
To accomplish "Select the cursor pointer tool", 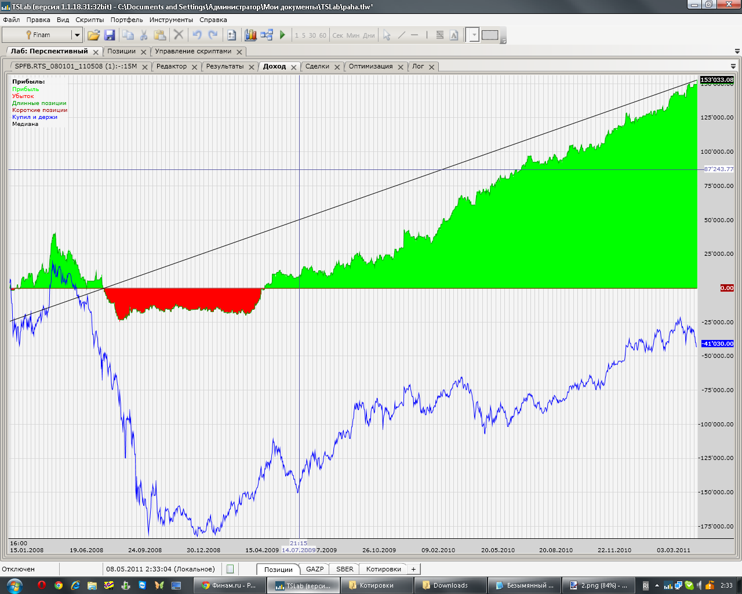I will point(387,35).
